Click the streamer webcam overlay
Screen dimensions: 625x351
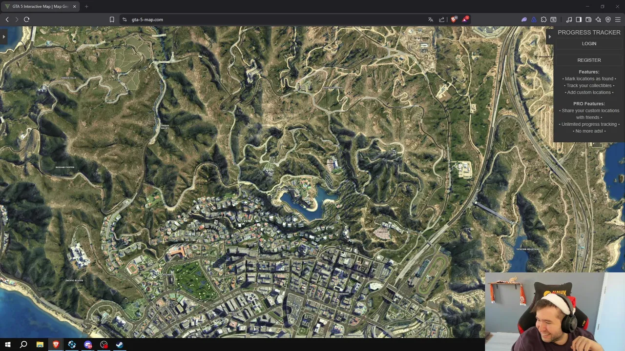(555, 312)
